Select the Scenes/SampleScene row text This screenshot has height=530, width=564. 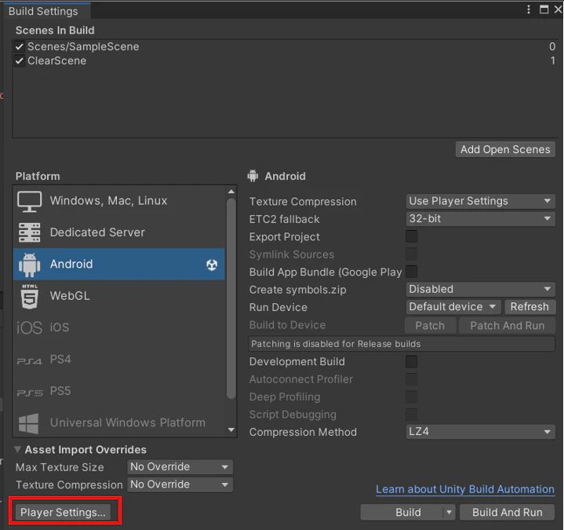pos(83,47)
